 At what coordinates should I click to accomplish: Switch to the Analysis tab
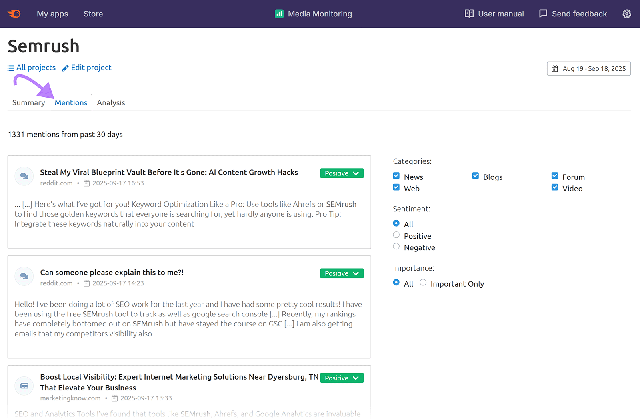tap(111, 102)
